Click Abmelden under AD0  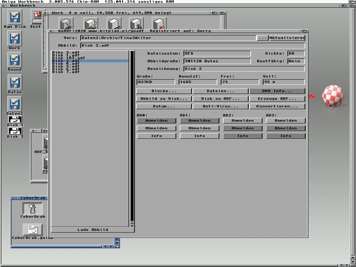[156, 128]
